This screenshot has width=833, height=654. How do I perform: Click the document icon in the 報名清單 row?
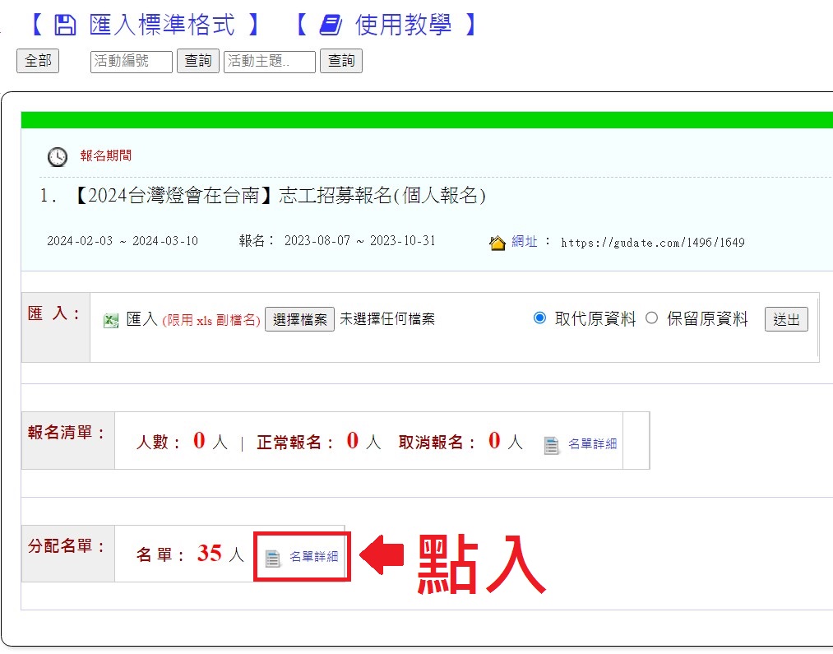(x=552, y=444)
